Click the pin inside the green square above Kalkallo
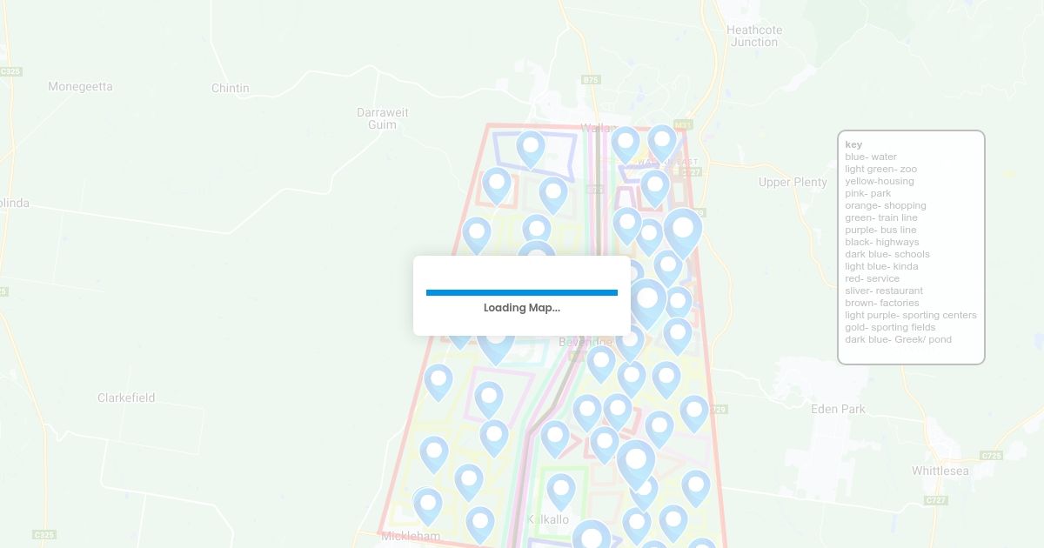Image resolution: width=1044 pixels, height=548 pixels. [x=561, y=491]
